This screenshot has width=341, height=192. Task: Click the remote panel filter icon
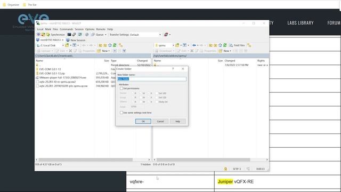click(185, 45)
